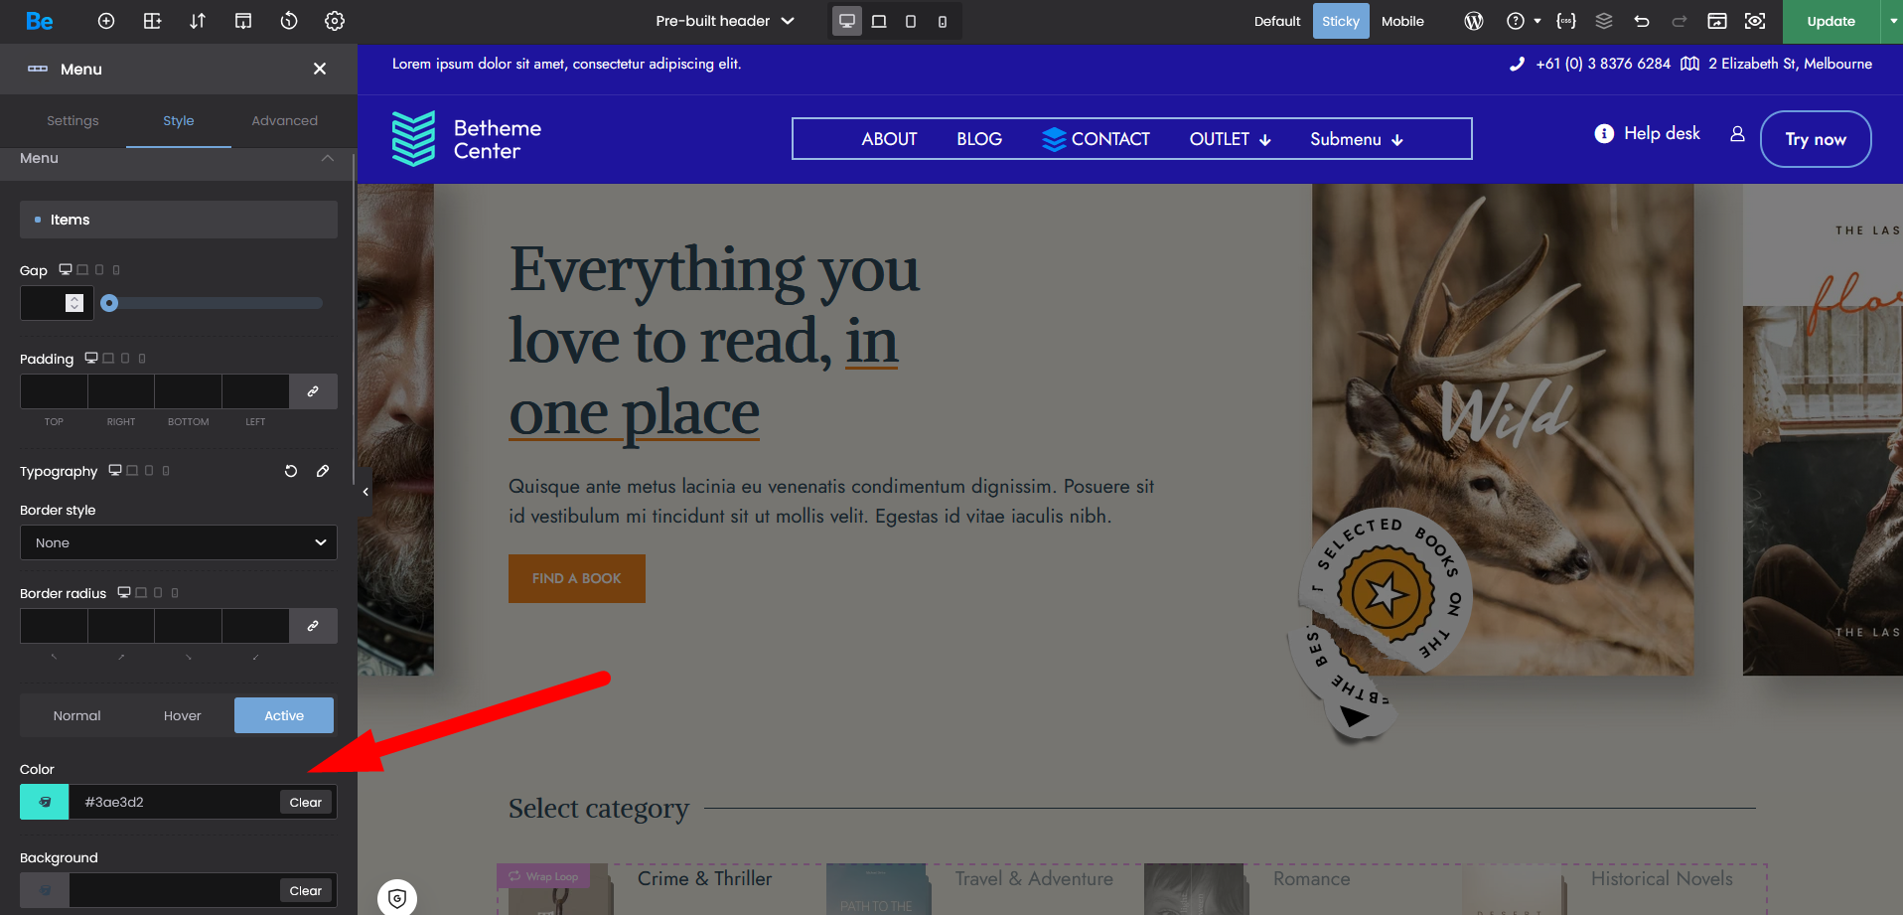Open the Pre-built header dropdown
1903x915 pixels.
(725, 21)
